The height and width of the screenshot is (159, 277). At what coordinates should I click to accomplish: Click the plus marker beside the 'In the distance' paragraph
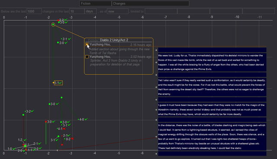[156, 137]
